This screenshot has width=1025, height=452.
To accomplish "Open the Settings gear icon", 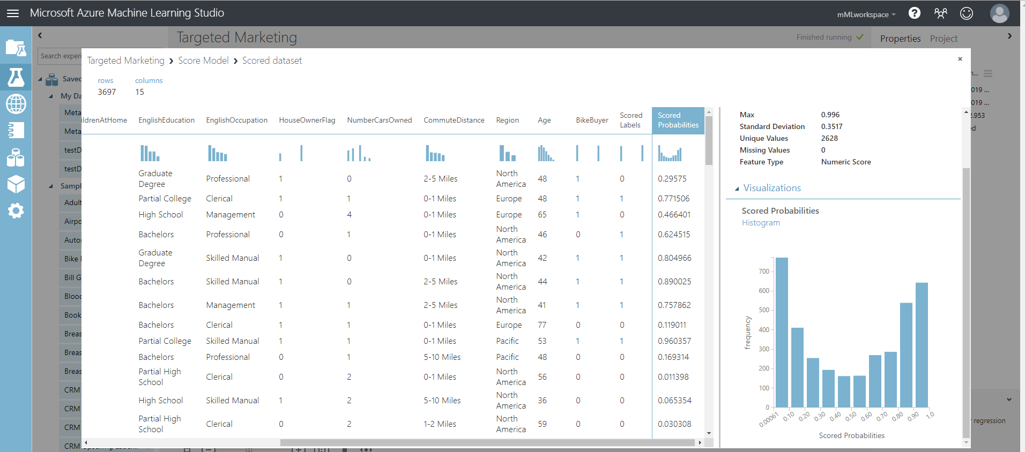I will tap(16, 210).
